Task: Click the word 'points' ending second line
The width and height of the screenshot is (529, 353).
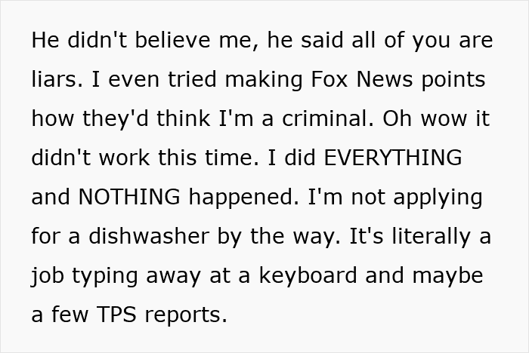Action: [453, 80]
